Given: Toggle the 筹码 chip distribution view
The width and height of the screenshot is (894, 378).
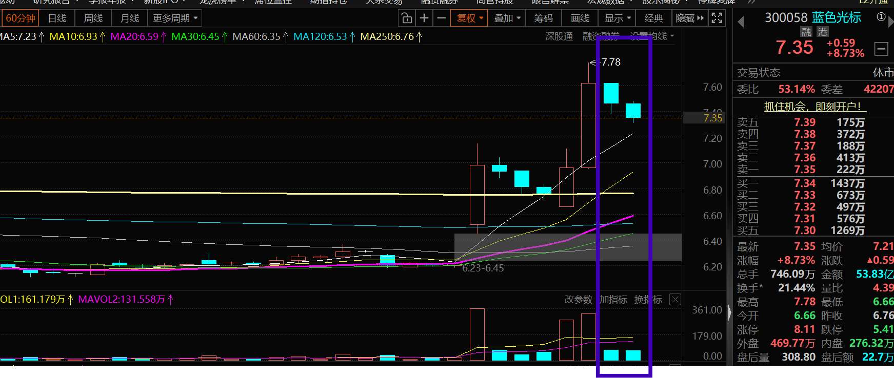Looking at the screenshot, I should pyautogui.click(x=543, y=18).
